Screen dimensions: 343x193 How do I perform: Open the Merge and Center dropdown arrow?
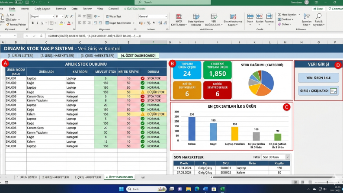pyautogui.click(x=134, y=23)
